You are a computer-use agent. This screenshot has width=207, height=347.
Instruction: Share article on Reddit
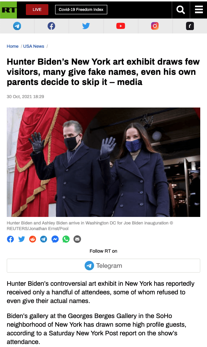[x=33, y=239]
